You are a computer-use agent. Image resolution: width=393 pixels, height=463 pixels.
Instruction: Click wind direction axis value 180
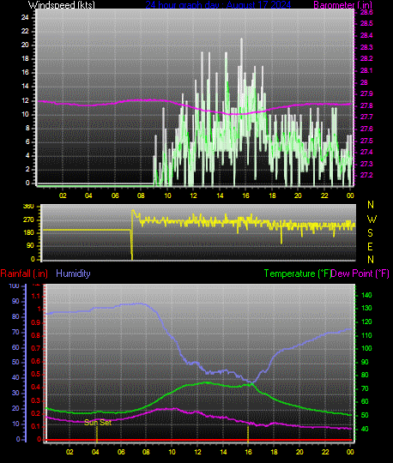pyautogui.click(x=28, y=232)
